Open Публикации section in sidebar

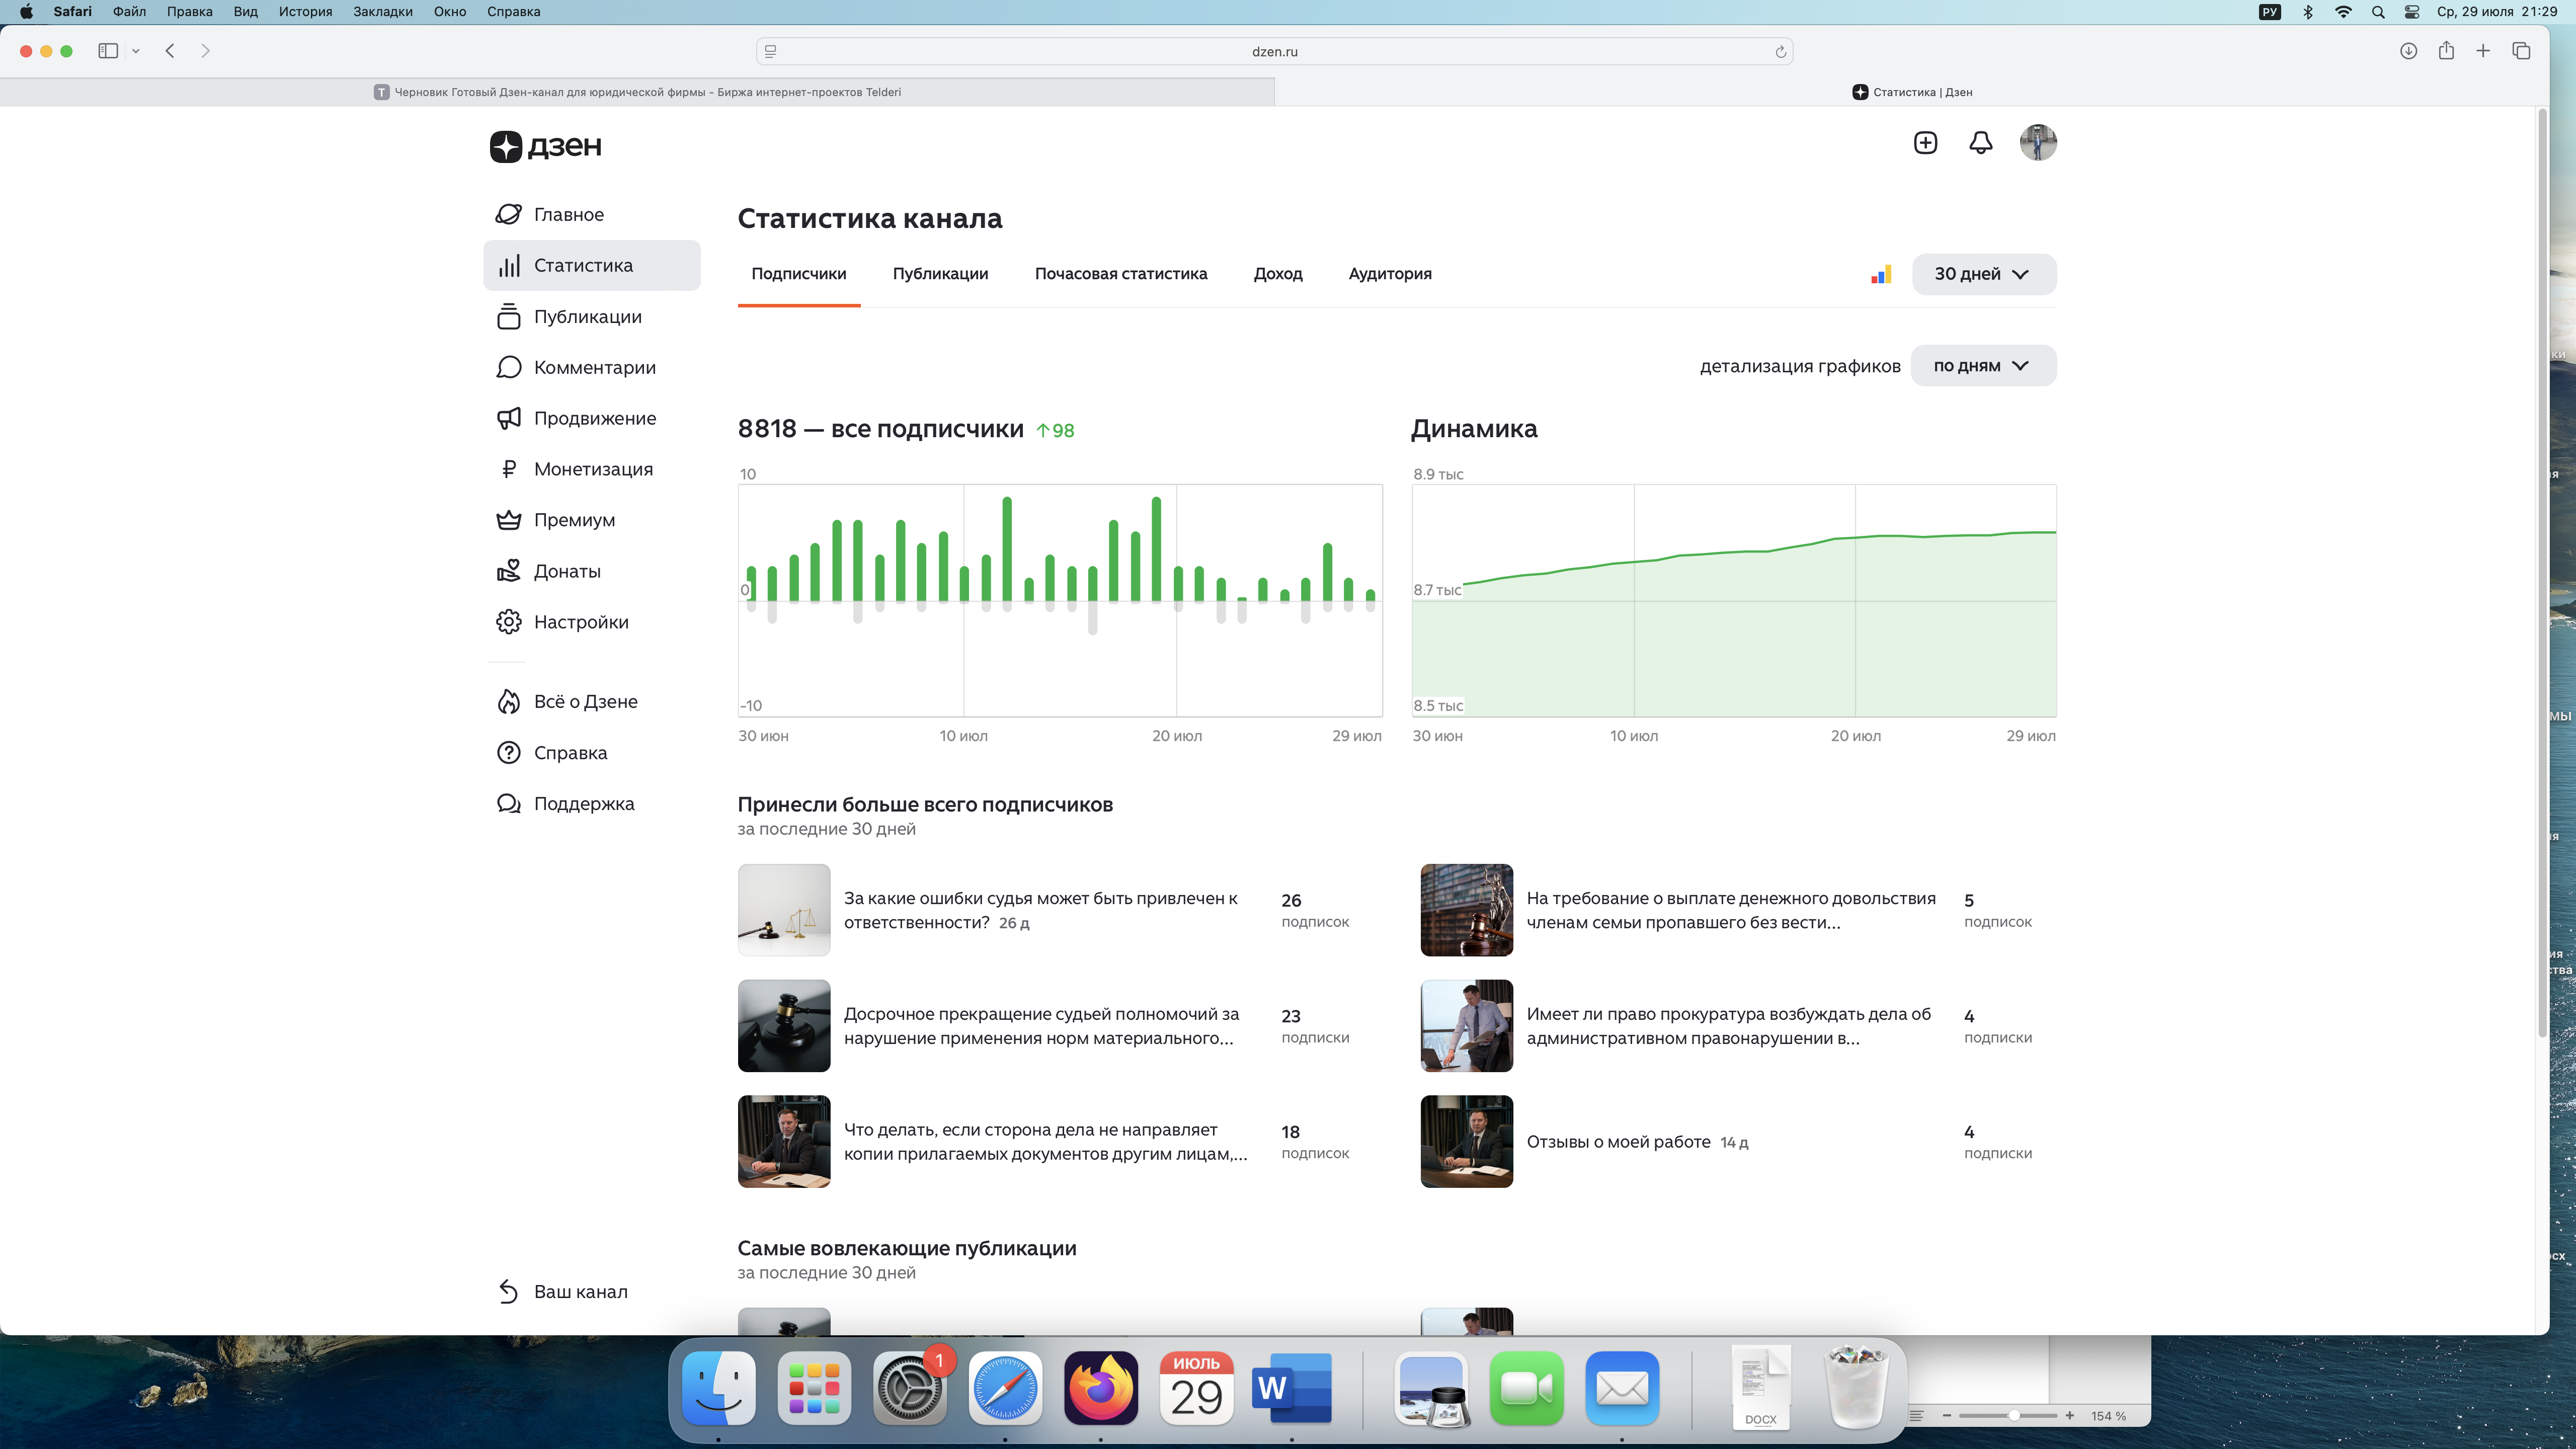tap(592, 316)
